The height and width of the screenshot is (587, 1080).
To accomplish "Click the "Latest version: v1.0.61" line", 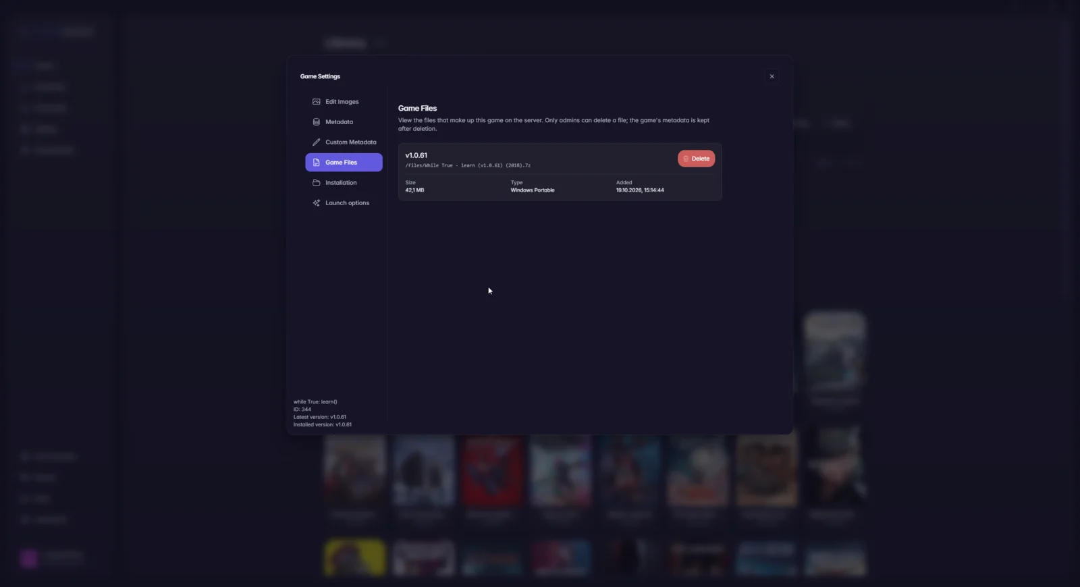I will [320, 417].
